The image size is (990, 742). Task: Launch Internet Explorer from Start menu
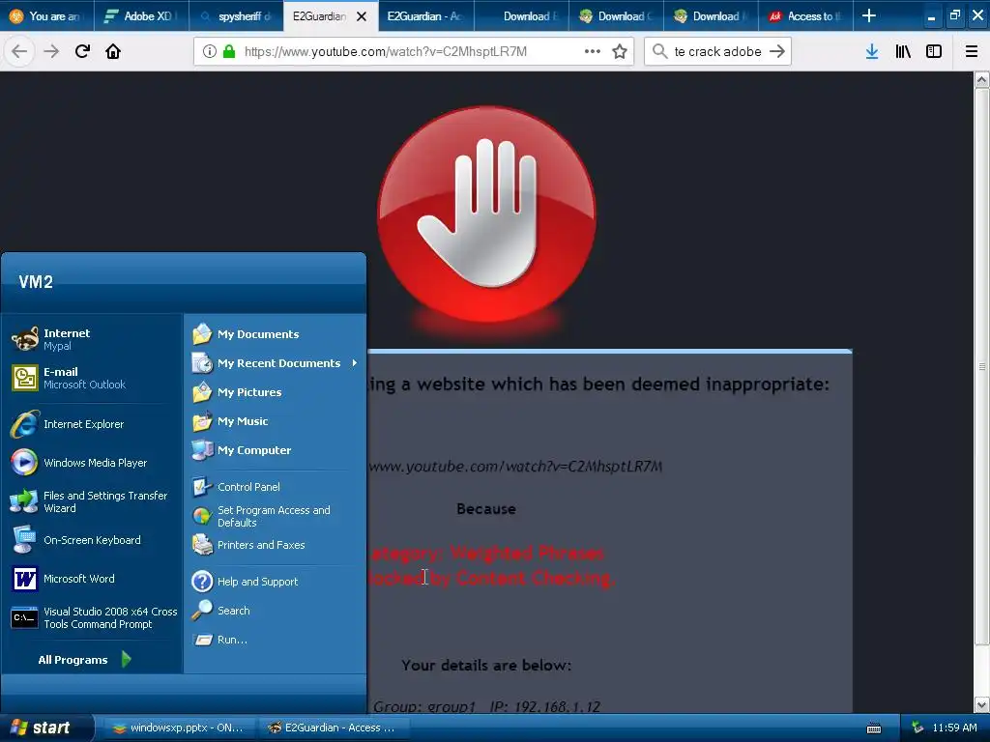click(92, 424)
